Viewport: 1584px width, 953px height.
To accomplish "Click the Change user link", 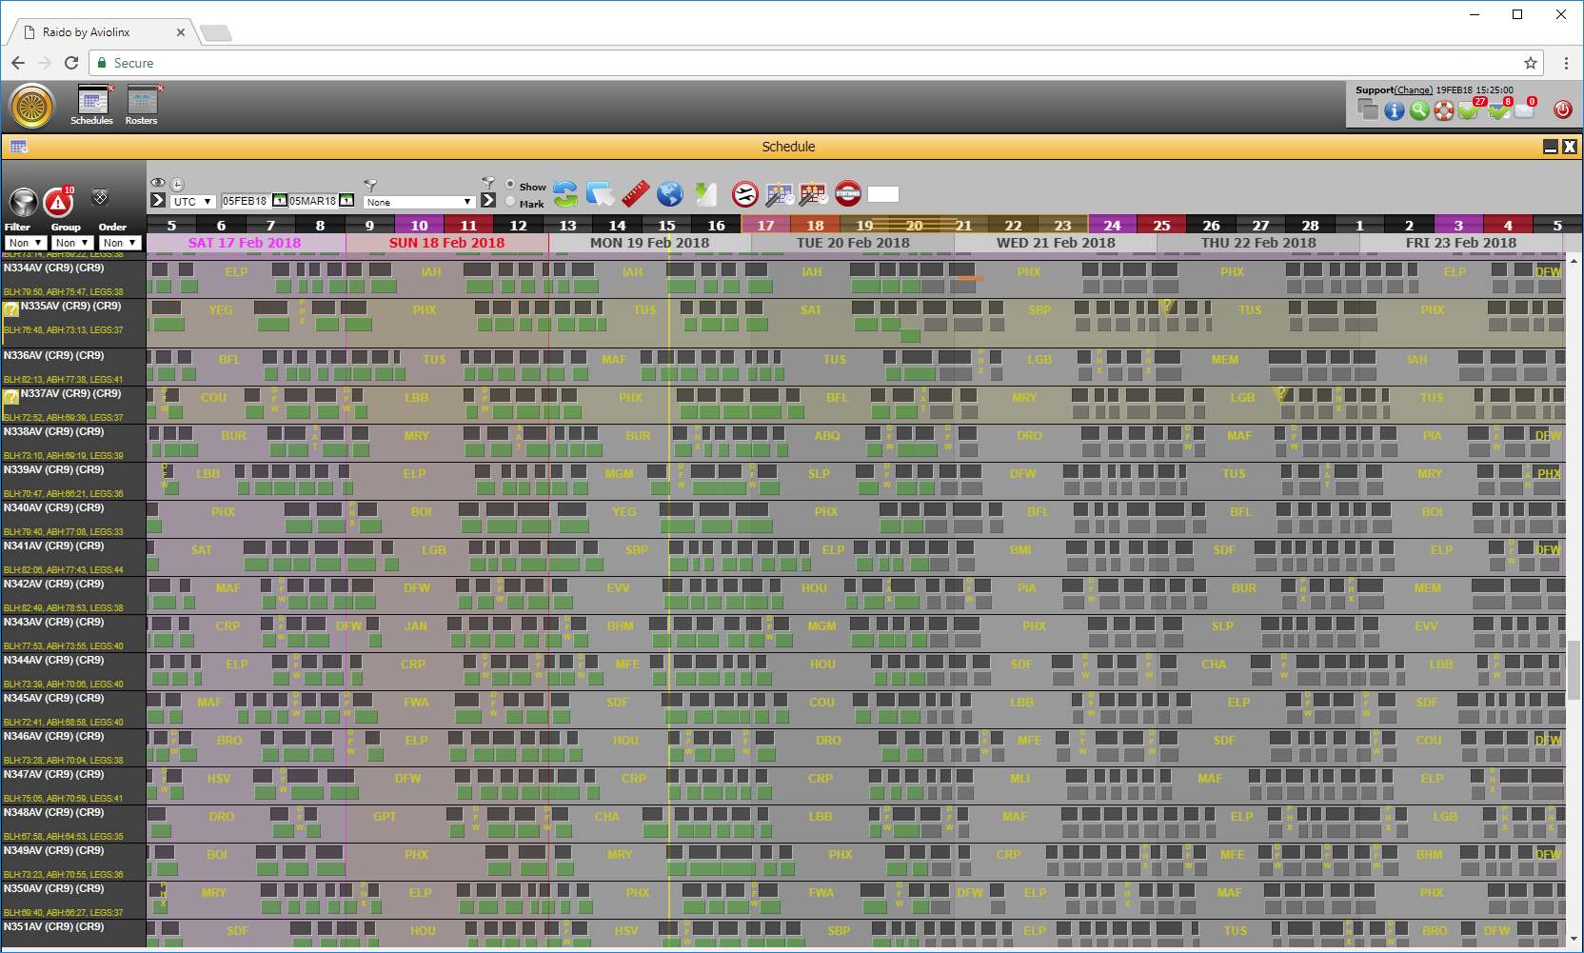I will point(1414,90).
